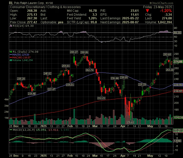
Task: Click the Mkt Cap value 16.7B
Action: tap(93, 11)
